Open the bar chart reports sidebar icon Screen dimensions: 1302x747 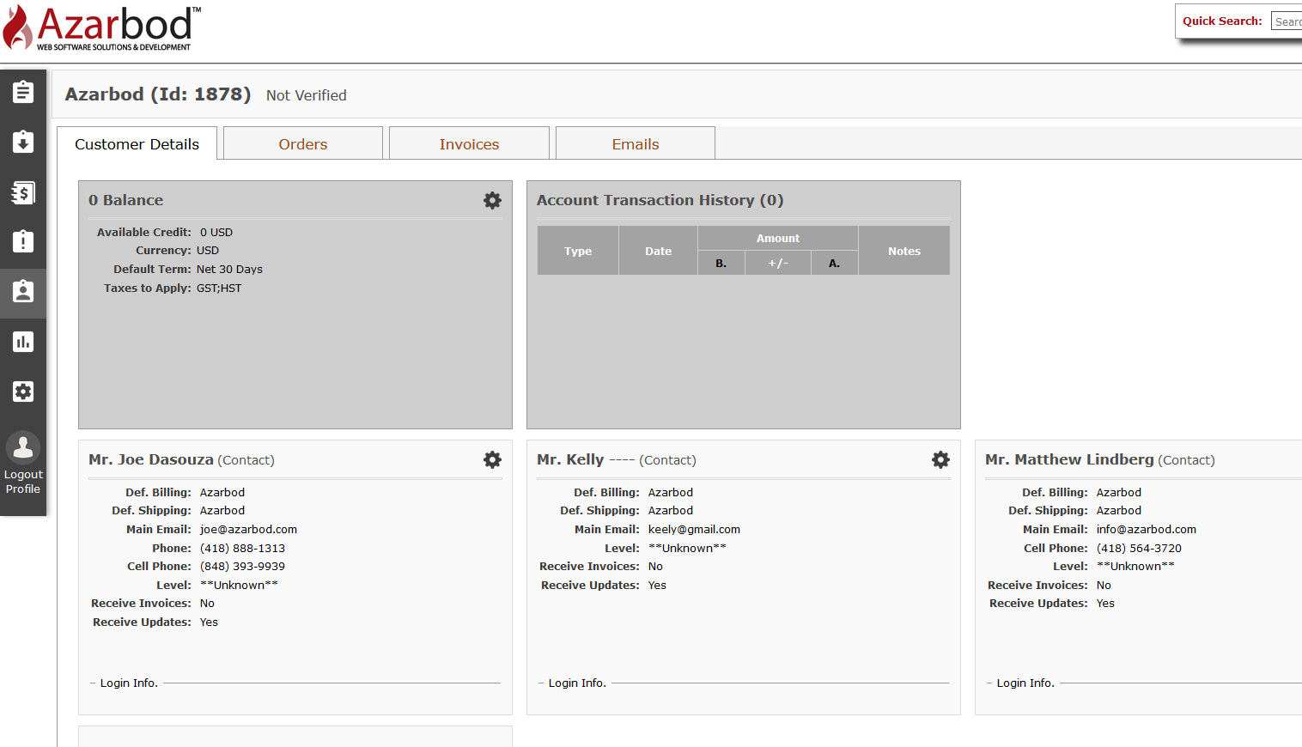pos(23,342)
